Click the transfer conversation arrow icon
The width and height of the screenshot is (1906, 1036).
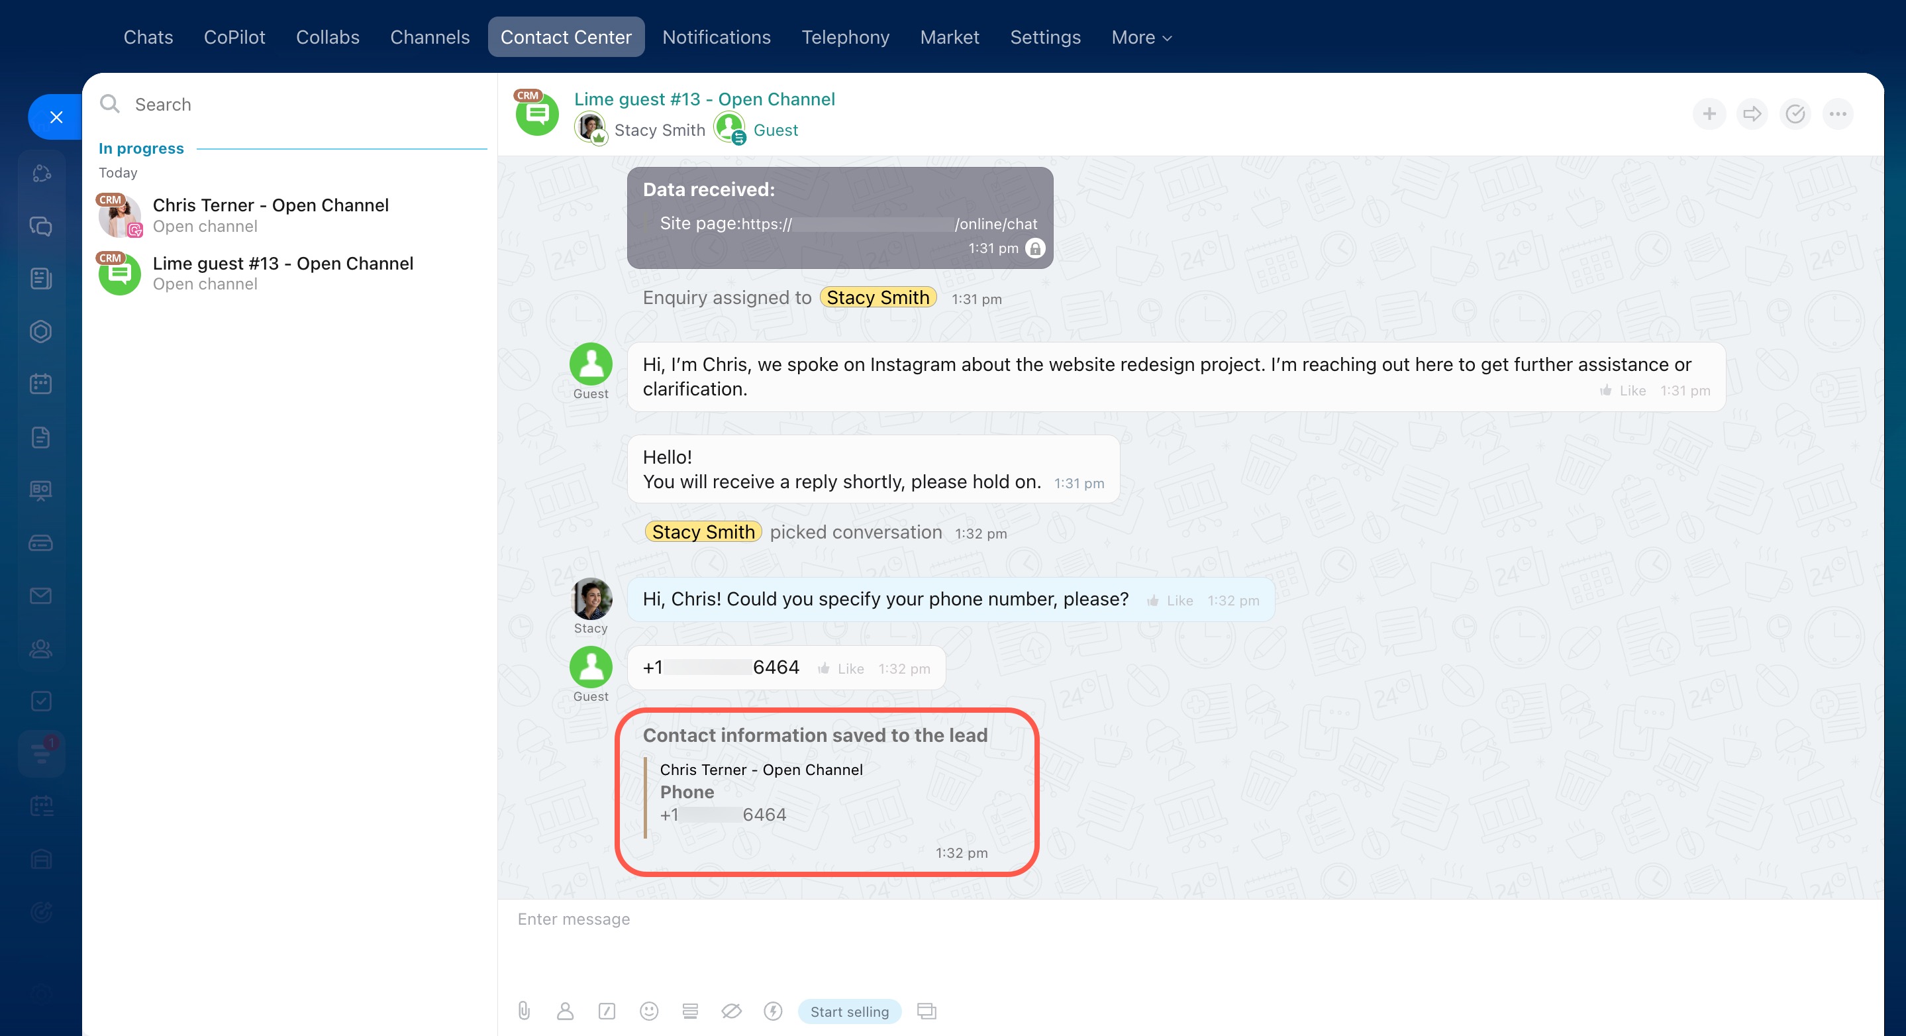(x=1752, y=114)
